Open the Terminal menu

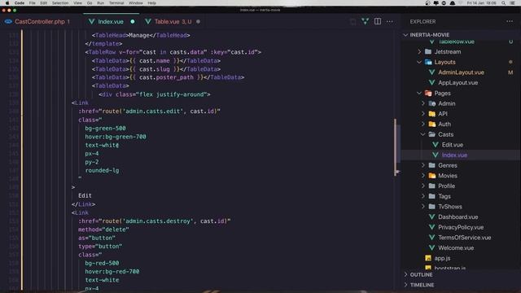pyautogui.click(x=116, y=3)
